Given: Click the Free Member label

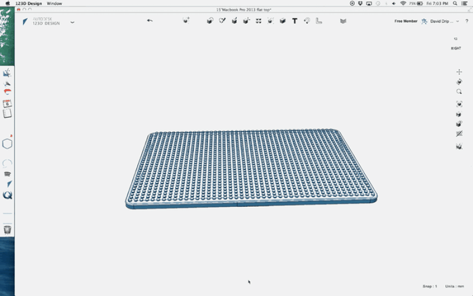Looking at the screenshot, I should pos(406,21).
